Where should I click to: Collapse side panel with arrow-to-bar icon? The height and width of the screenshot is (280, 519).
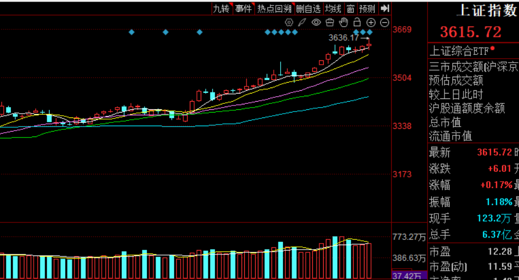[384, 8]
